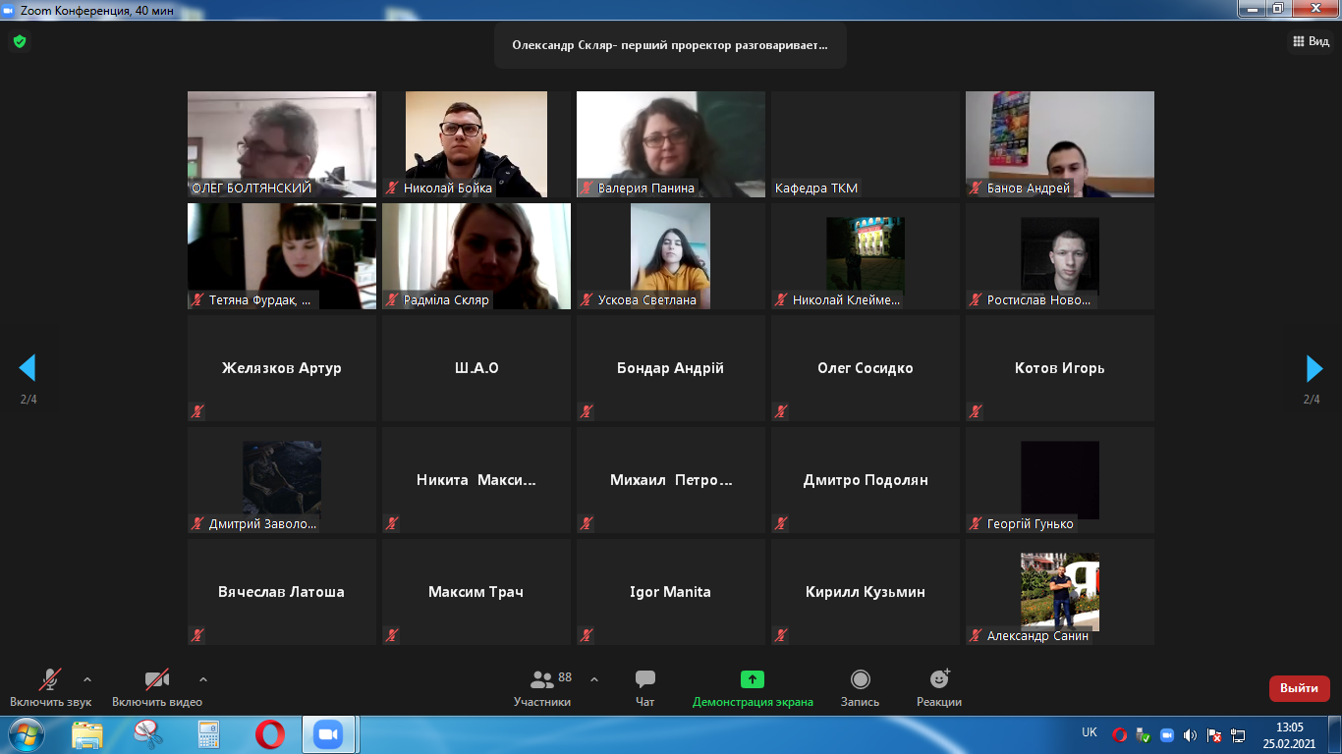Open Opera browser from the taskbar
1342x754 pixels.
270,734
